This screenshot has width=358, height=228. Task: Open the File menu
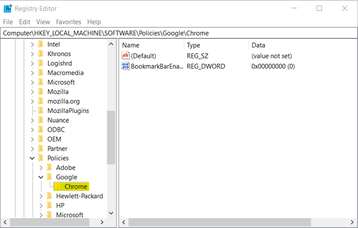[8, 22]
